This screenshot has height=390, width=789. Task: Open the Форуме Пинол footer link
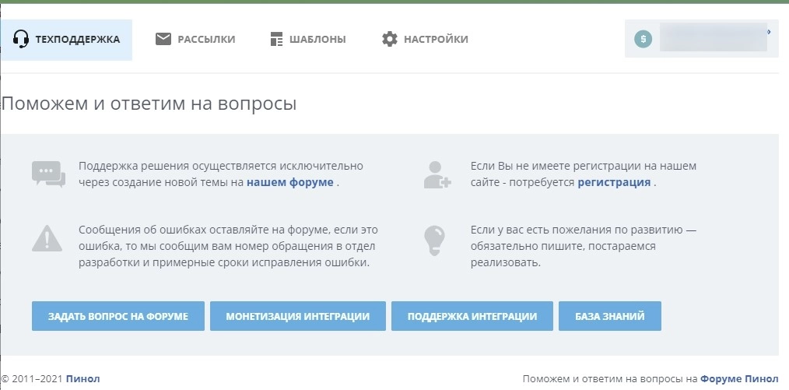[x=739, y=379]
